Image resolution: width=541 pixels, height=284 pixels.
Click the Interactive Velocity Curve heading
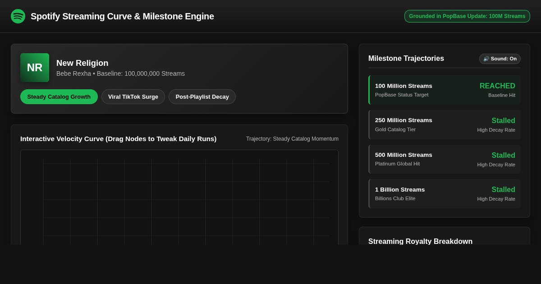118,139
